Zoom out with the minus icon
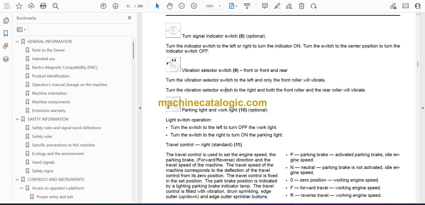 (x=182, y=6)
